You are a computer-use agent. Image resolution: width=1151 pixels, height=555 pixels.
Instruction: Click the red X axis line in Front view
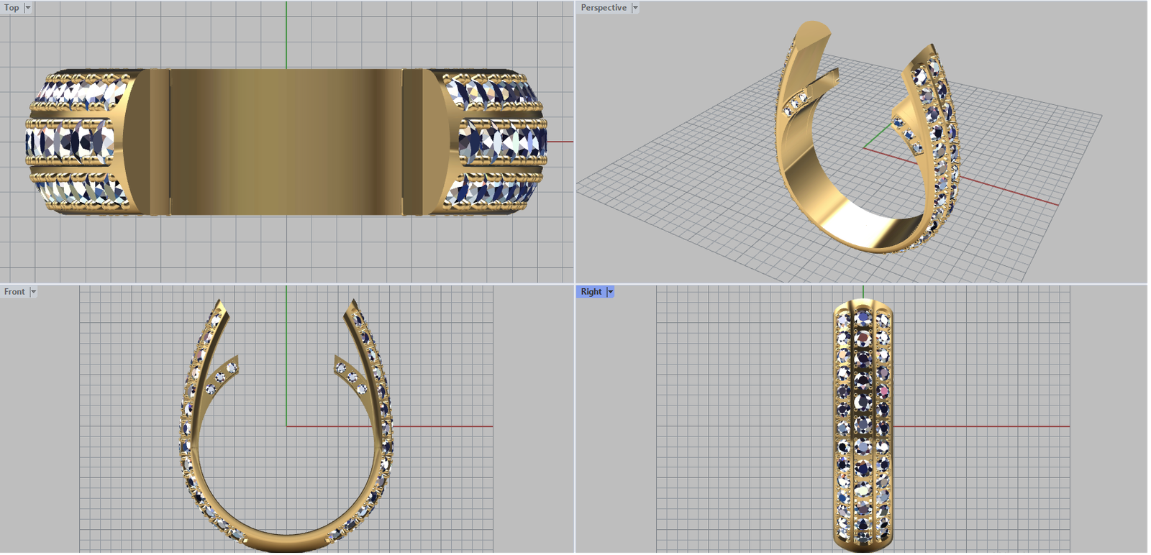[446, 426]
